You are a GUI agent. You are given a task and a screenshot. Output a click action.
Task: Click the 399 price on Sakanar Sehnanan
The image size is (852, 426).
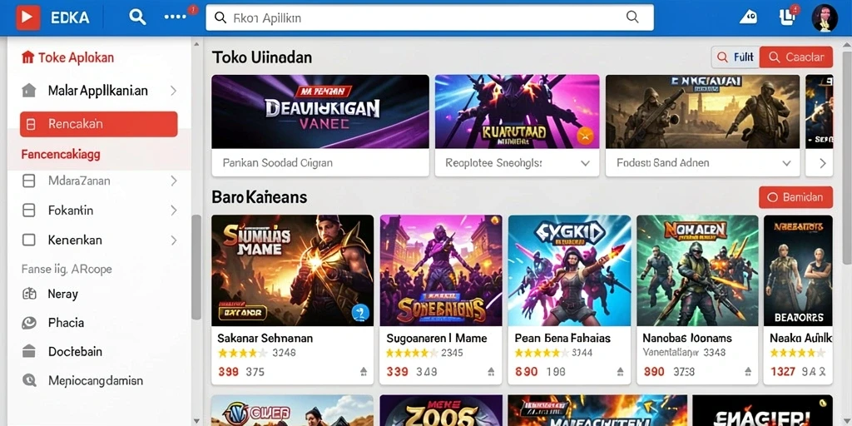(229, 372)
